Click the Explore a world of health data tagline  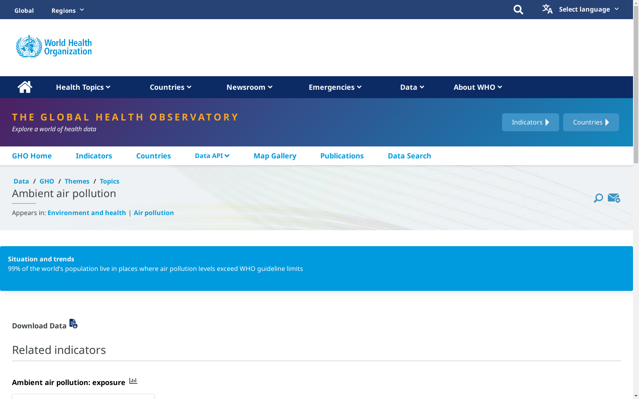[54, 129]
